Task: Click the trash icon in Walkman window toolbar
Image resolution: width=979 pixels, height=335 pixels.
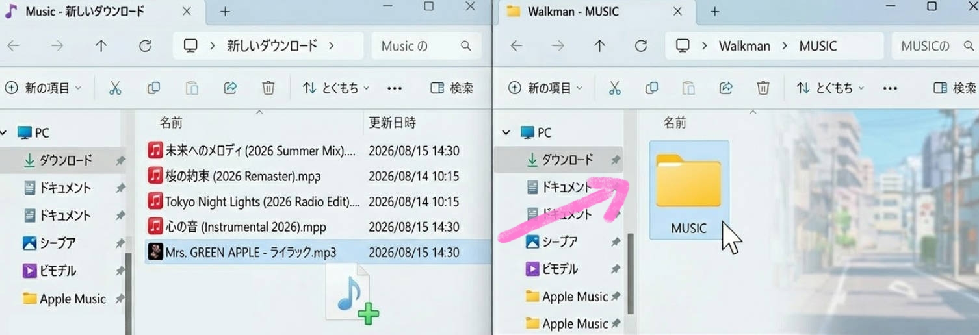Action: tap(763, 88)
